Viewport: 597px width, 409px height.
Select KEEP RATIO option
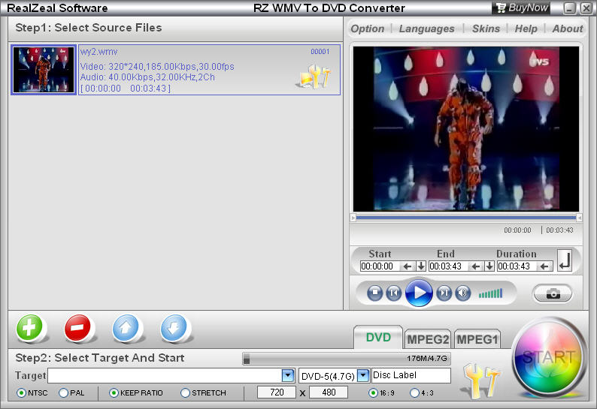click(136, 392)
